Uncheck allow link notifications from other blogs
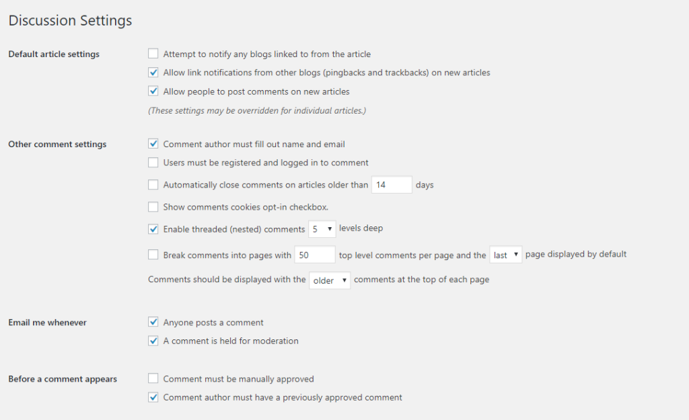This screenshot has width=689, height=420. 153,73
